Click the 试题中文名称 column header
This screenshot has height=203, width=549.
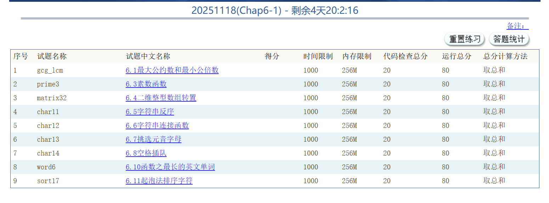(x=148, y=56)
